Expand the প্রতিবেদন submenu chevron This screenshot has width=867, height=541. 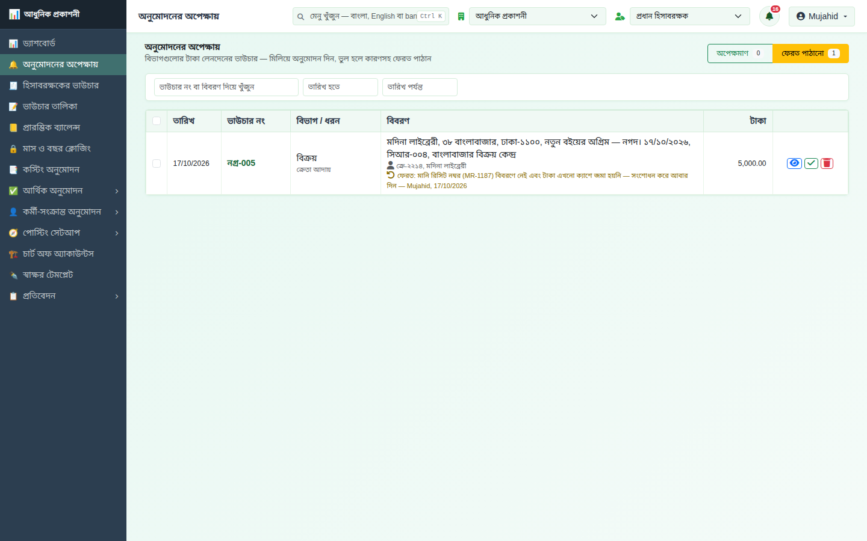(117, 296)
